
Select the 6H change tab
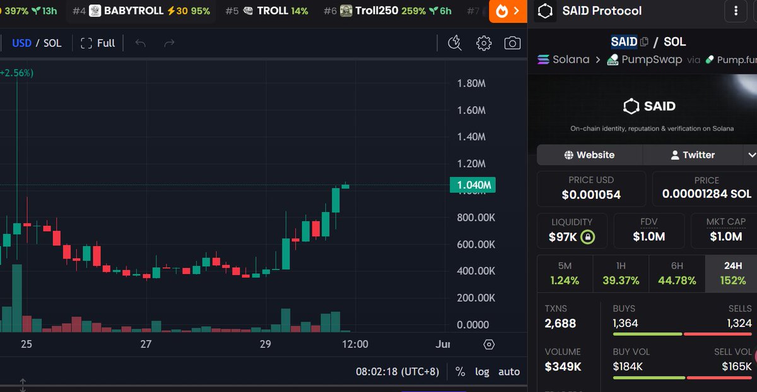pyautogui.click(x=677, y=274)
